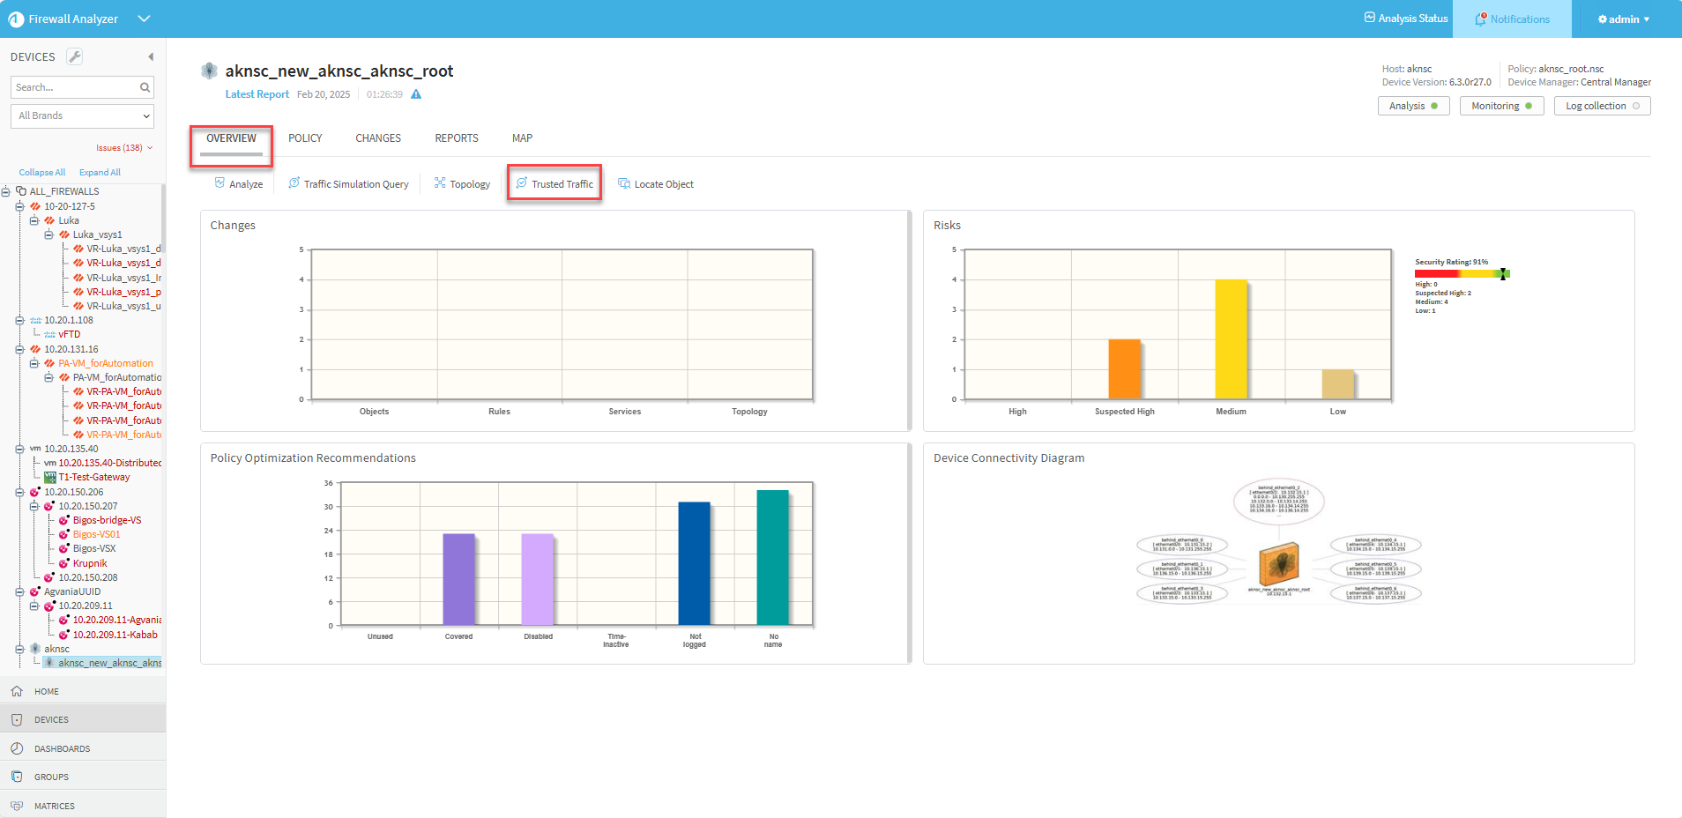
Task: Click the Expand All link
Action: pos(100,173)
